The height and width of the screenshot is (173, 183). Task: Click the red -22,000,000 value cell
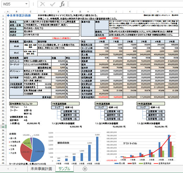tap(102, 97)
